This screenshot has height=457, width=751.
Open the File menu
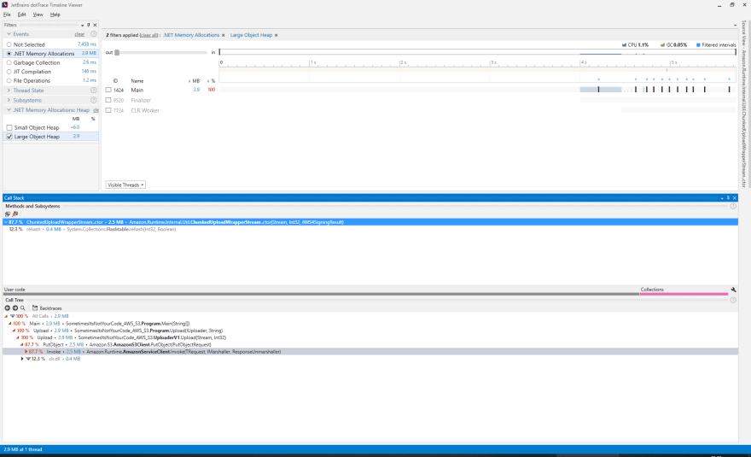tap(7, 15)
